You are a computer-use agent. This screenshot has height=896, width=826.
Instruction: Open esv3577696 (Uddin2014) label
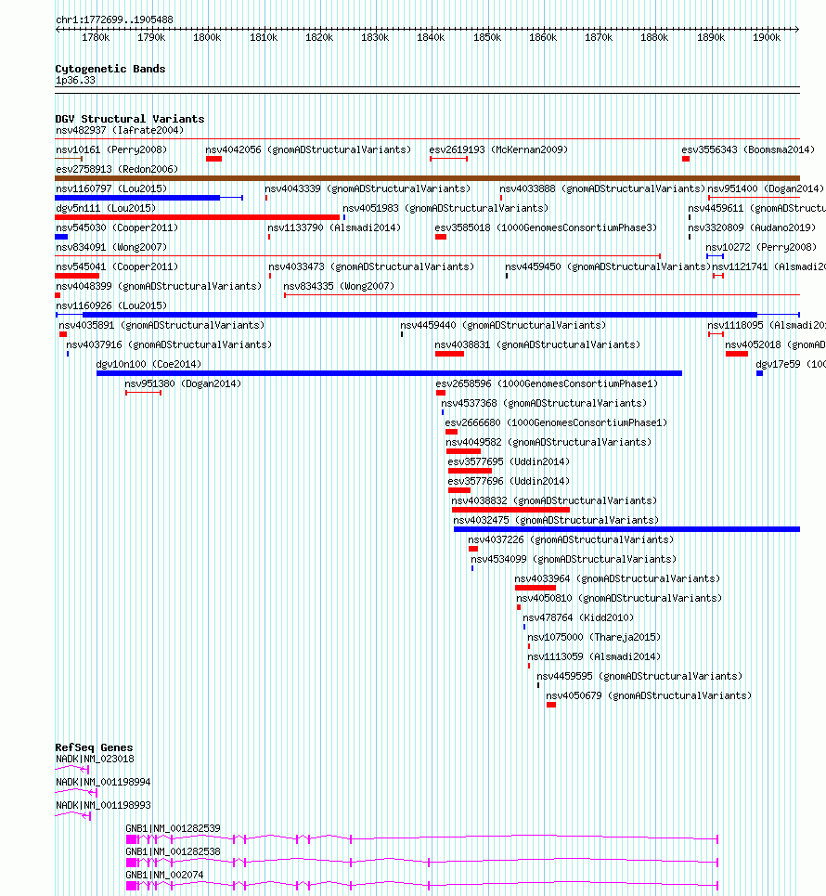click(x=509, y=481)
